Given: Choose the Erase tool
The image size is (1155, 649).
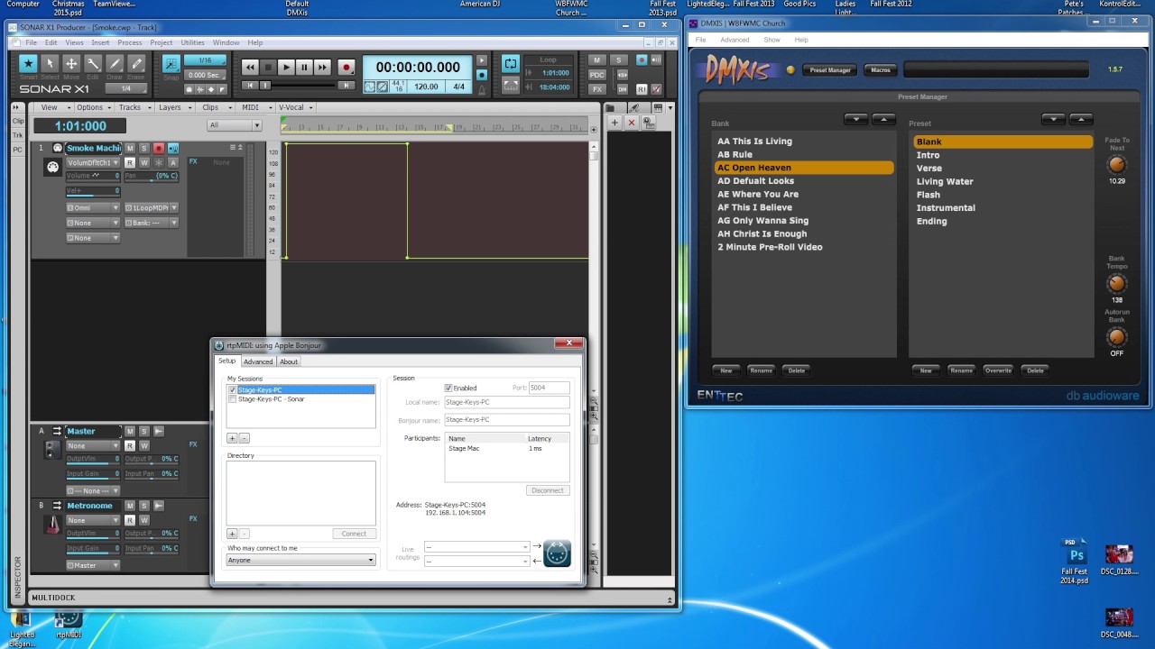Looking at the screenshot, I should coord(136,63).
